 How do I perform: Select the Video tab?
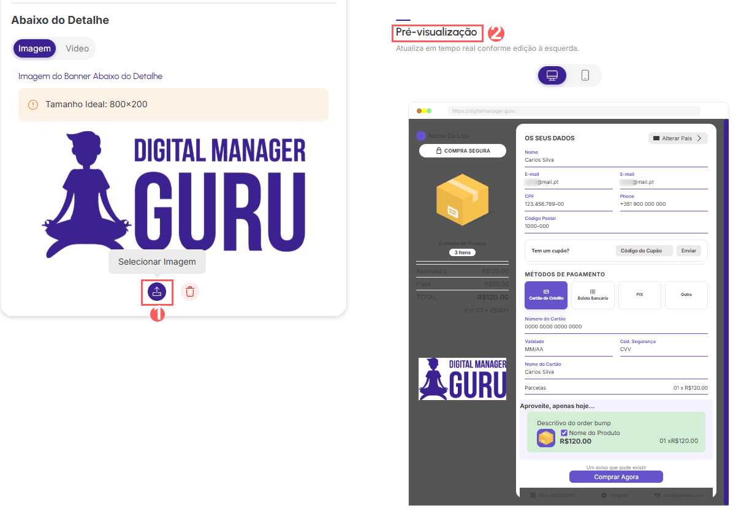coord(77,48)
